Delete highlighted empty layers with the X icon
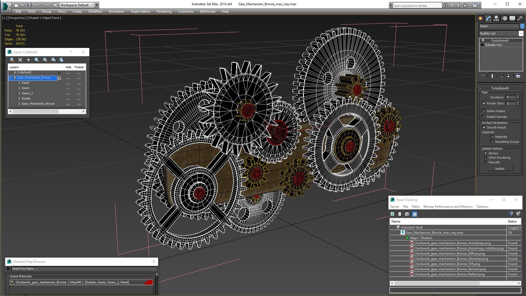This screenshot has height=296, width=526. pos(20,60)
